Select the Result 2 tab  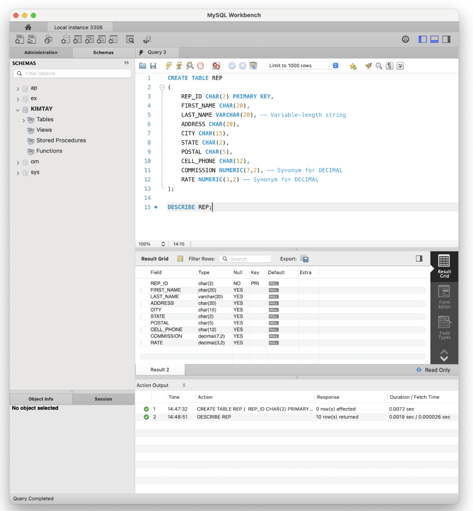pos(160,369)
